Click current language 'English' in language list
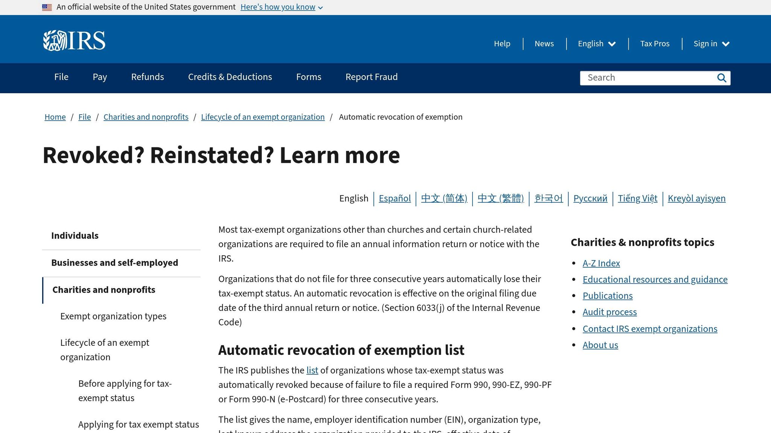 [x=354, y=198]
